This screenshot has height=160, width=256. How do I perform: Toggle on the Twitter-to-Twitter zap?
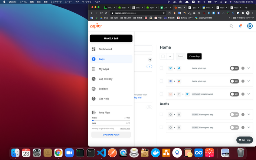click(234, 68)
